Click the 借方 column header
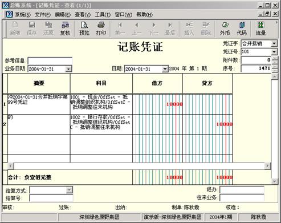The height and width of the screenshot is (223, 281). coord(157,83)
